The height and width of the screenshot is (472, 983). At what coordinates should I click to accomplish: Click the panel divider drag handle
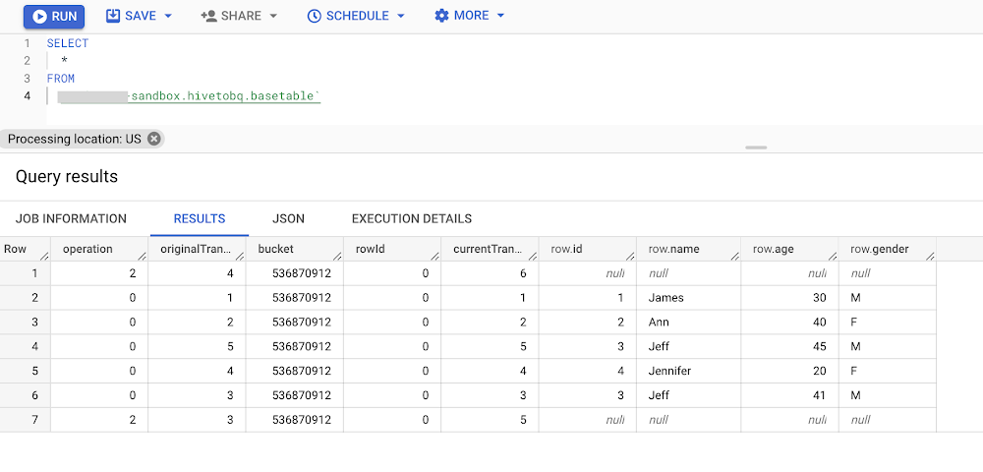click(x=756, y=147)
